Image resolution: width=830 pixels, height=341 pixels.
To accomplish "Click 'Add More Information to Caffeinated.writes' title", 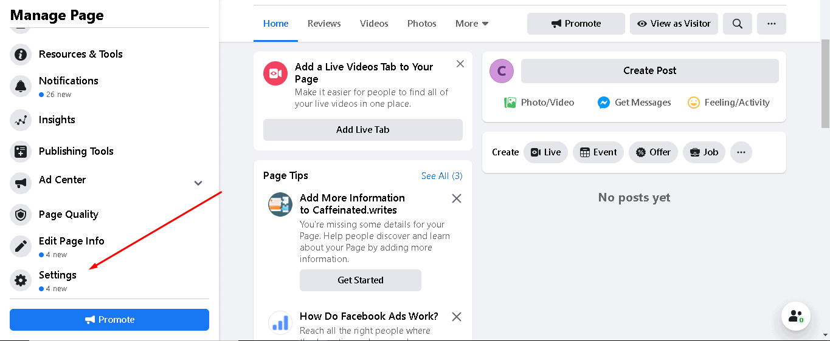I will [352, 204].
